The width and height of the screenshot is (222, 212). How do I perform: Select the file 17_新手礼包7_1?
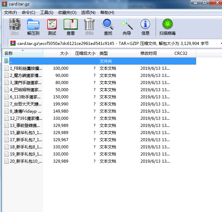[x=26, y=140]
